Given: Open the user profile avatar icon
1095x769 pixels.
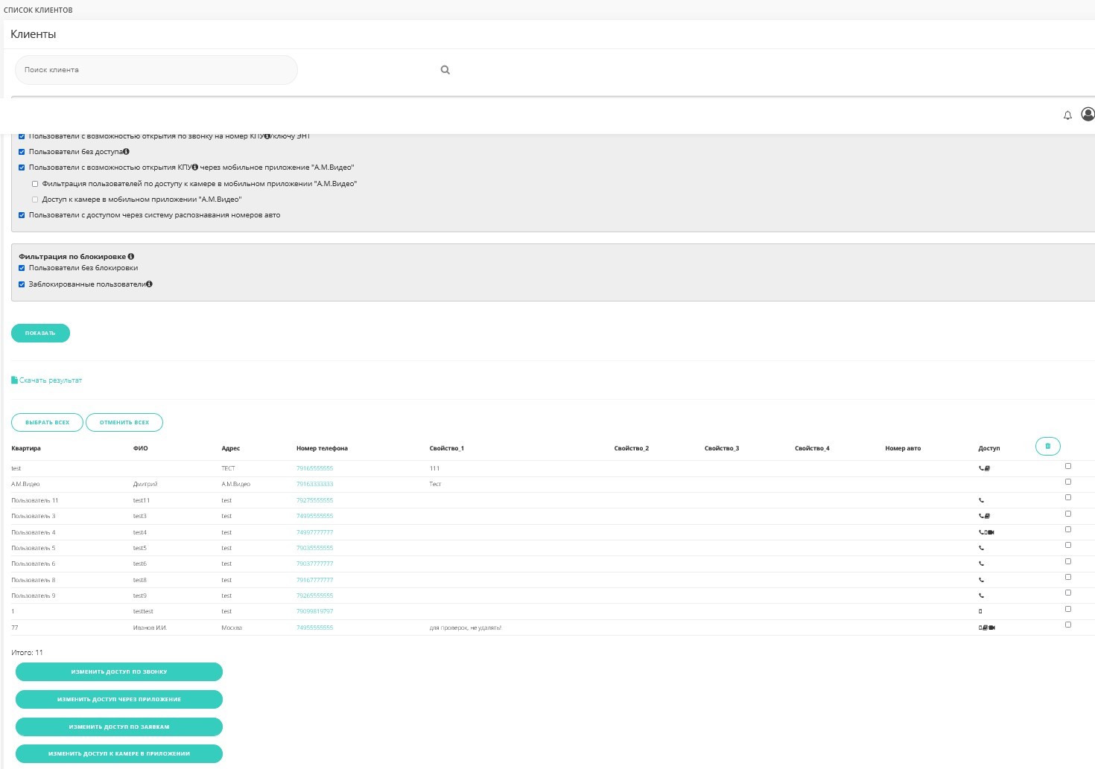Looking at the screenshot, I should tap(1088, 114).
